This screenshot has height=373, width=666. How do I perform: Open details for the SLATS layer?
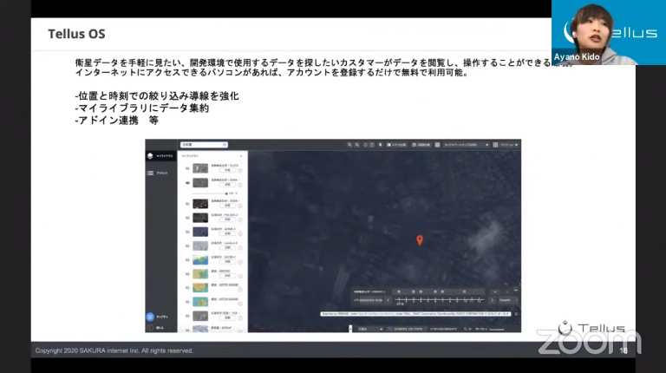pos(227,170)
